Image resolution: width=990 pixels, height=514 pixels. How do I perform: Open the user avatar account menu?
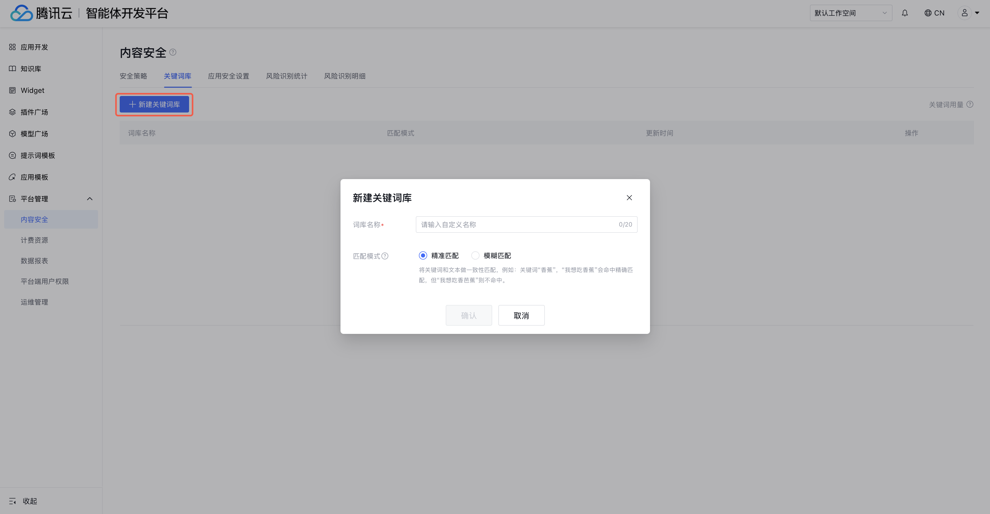point(968,13)
